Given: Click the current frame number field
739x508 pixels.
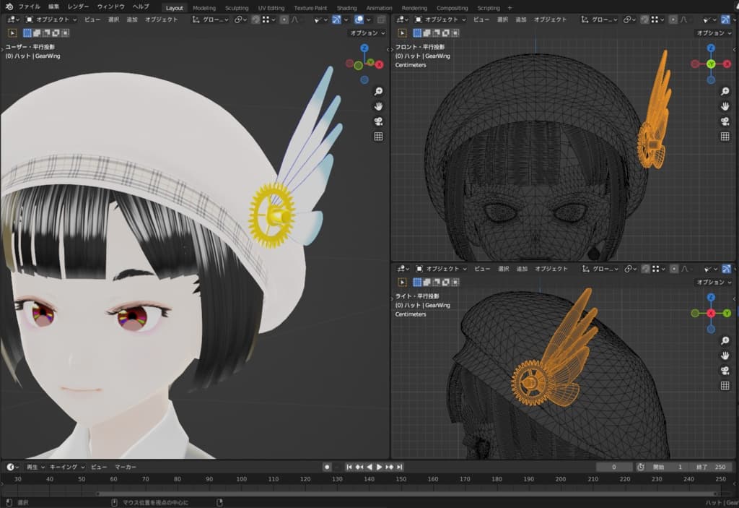Looking at the screenshot, I should pyautogui.click(x=615, y=468).
